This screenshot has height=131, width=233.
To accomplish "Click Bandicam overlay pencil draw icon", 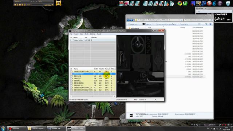I will coord(220,125).
